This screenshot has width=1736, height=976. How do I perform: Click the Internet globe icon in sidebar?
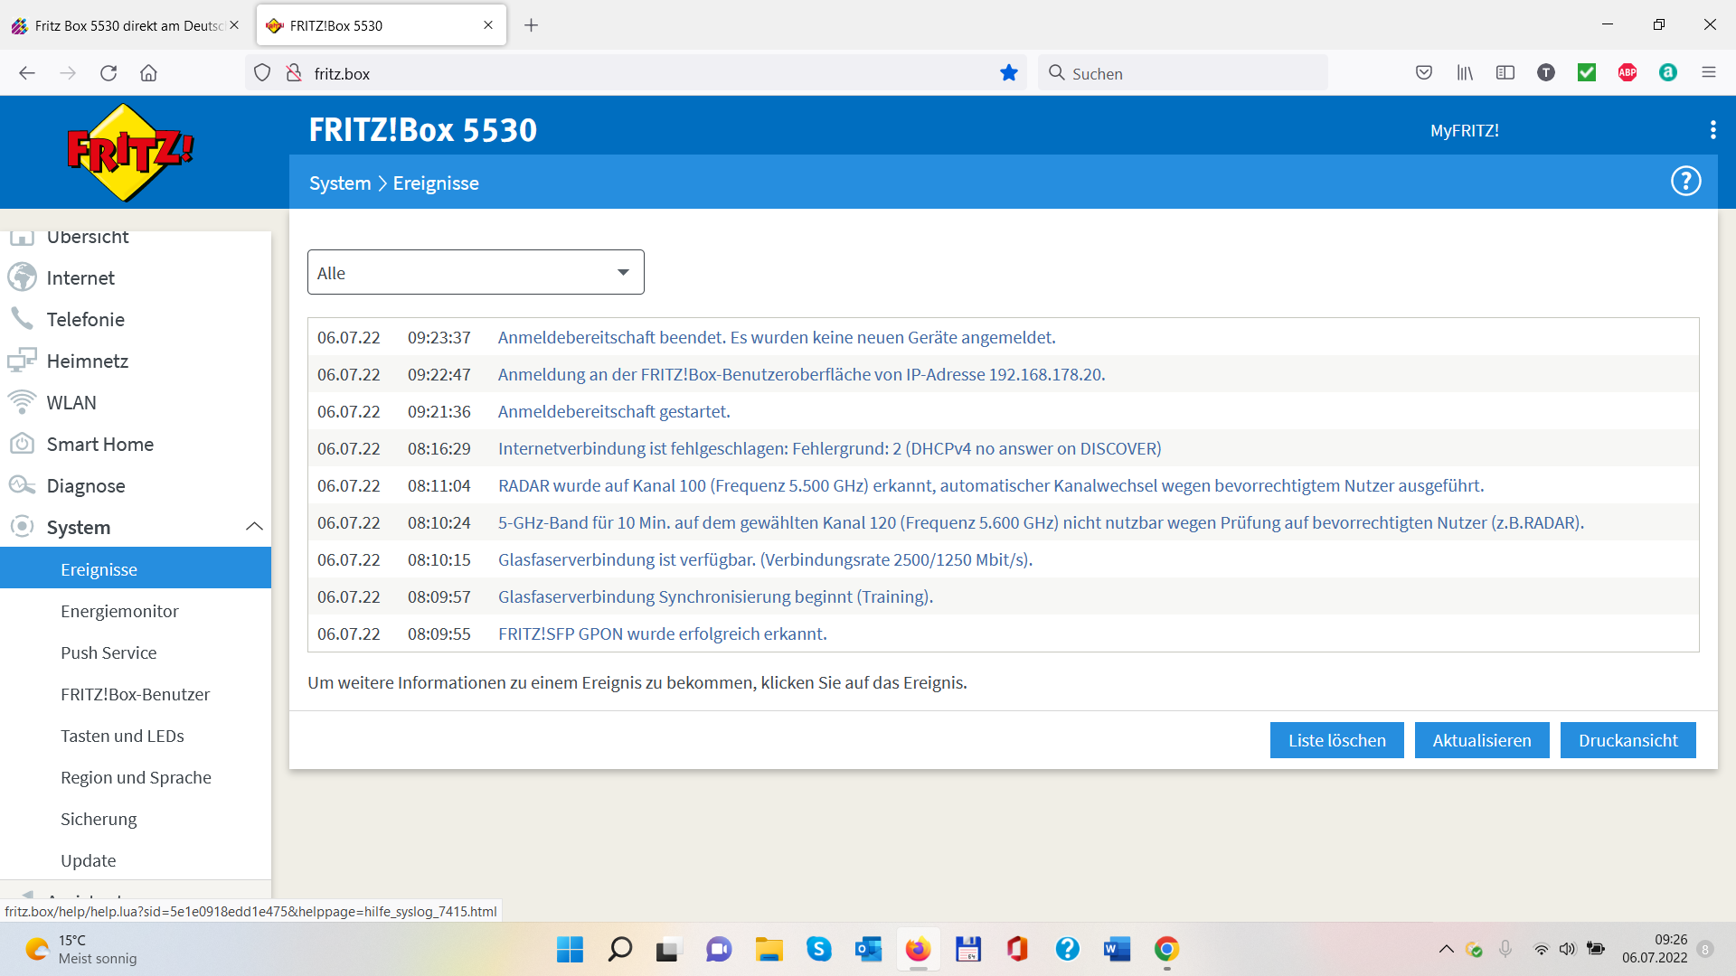tap(22, 277)
